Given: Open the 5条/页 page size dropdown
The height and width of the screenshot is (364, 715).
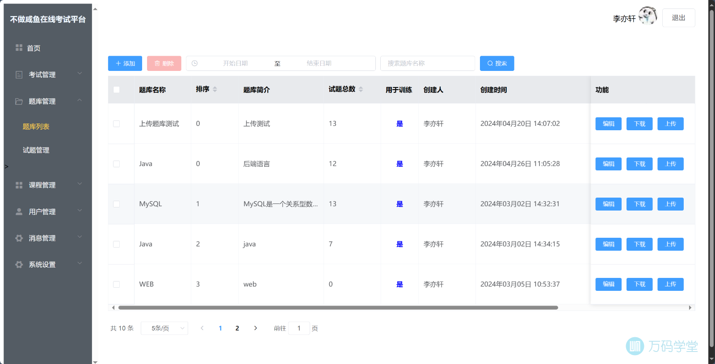Looking at the screenshot, I should point(164,328).
